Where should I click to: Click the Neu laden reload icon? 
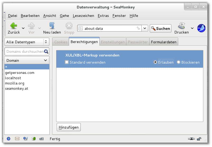tap(52, 26)
